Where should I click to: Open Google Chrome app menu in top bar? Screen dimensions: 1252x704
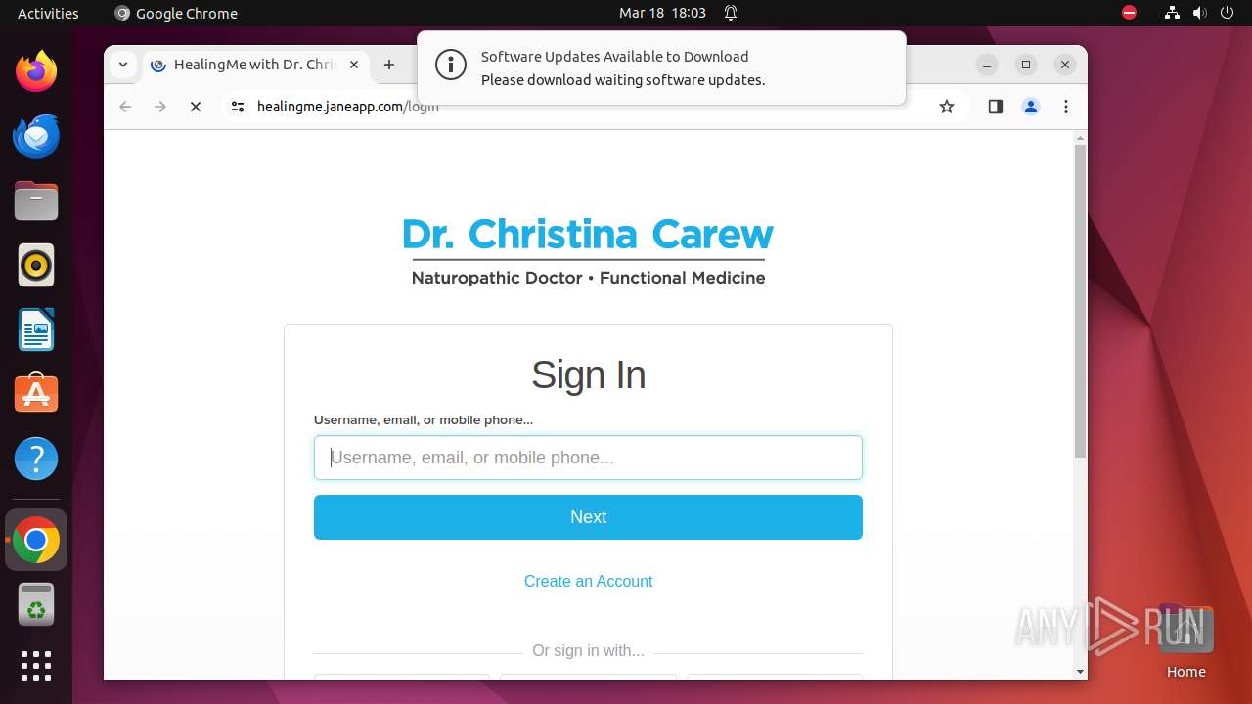coord(176,13)
